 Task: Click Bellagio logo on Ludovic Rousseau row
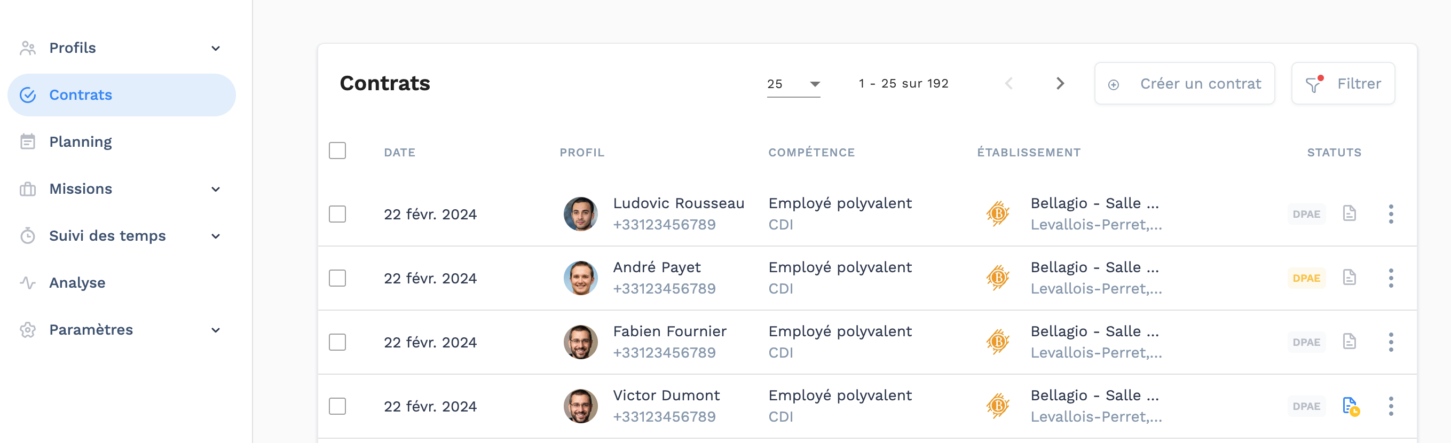pos(998,214)
